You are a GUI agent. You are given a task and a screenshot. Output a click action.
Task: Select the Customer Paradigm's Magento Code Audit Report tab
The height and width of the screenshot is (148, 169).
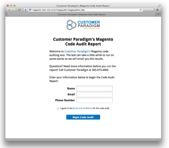coord(81,14)
